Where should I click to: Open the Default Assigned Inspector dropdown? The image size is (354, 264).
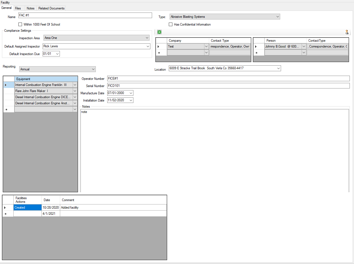coord(148,46)
